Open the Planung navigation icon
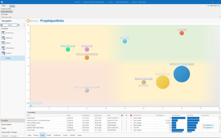Screen dimensions: 221x138 pos(3,43)
